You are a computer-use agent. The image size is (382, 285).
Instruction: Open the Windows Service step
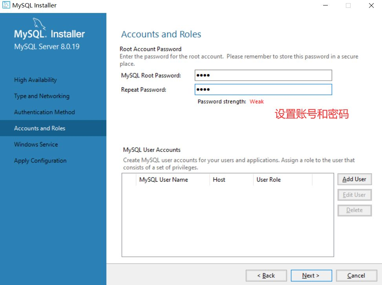[x=36, y=144]
